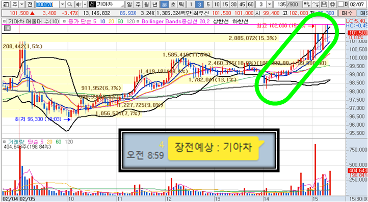Click the blue 10 moving average label
The image size is (368, 202).
(102, 21)
